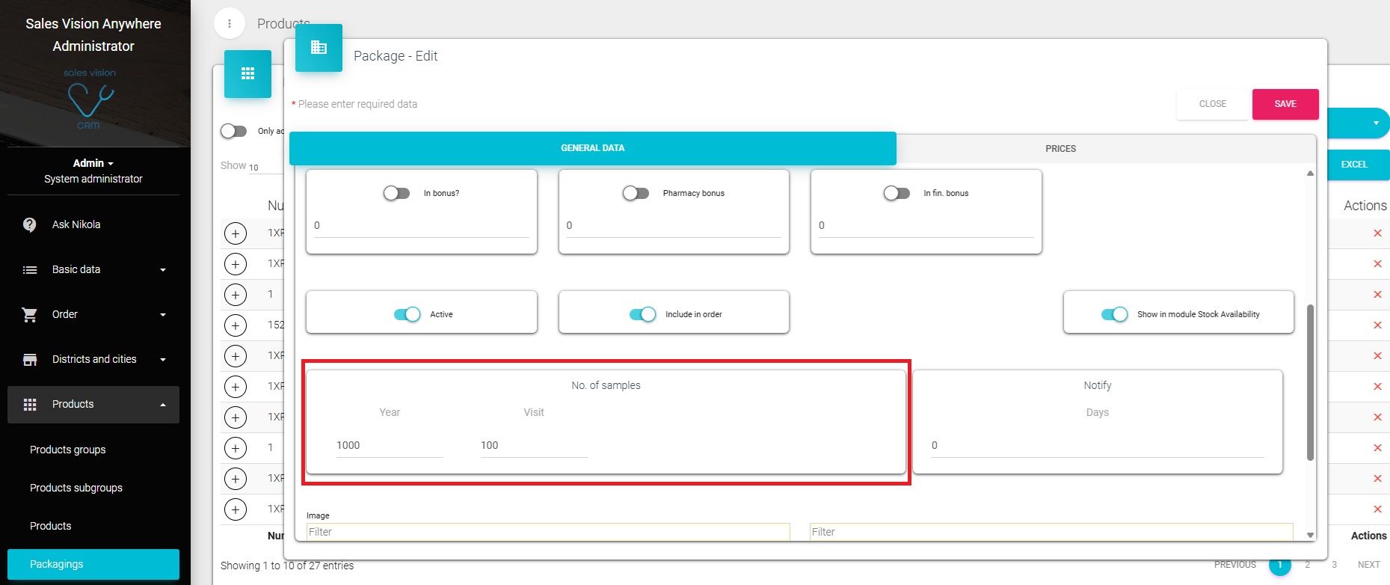The height and width of the screenshot is (585, 1390).
Task: Click the Year samples field showing 1000
Action: pyautogui.click(x=390, y=445)
